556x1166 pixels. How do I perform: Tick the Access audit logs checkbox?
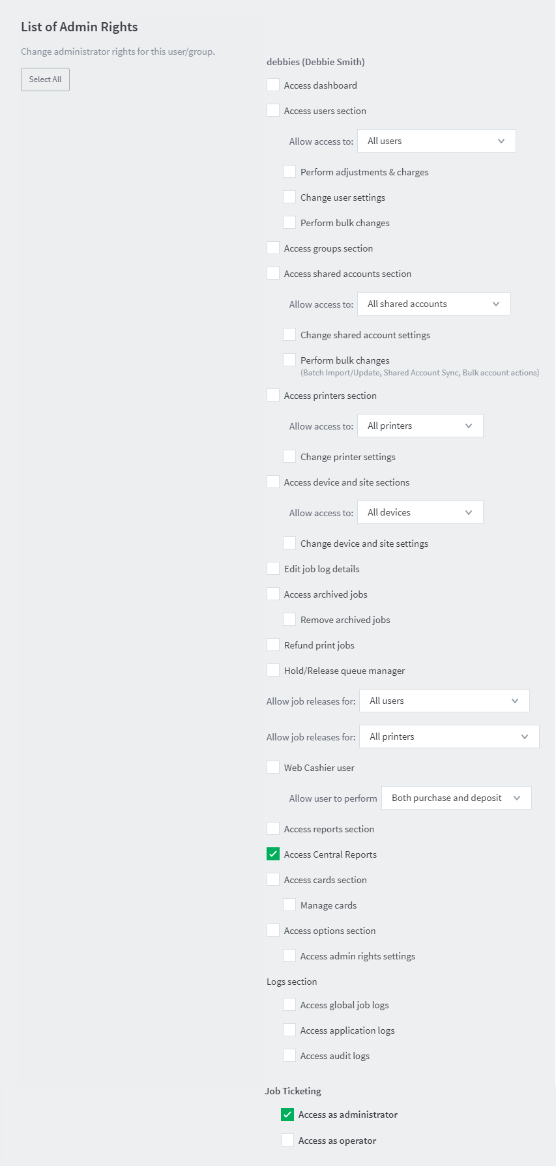pos(289,1055)
